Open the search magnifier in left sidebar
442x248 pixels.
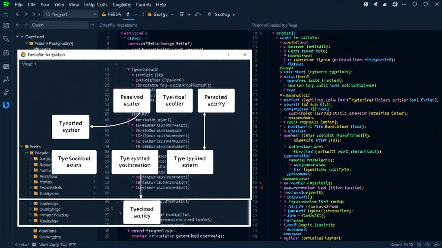point(6,80)
